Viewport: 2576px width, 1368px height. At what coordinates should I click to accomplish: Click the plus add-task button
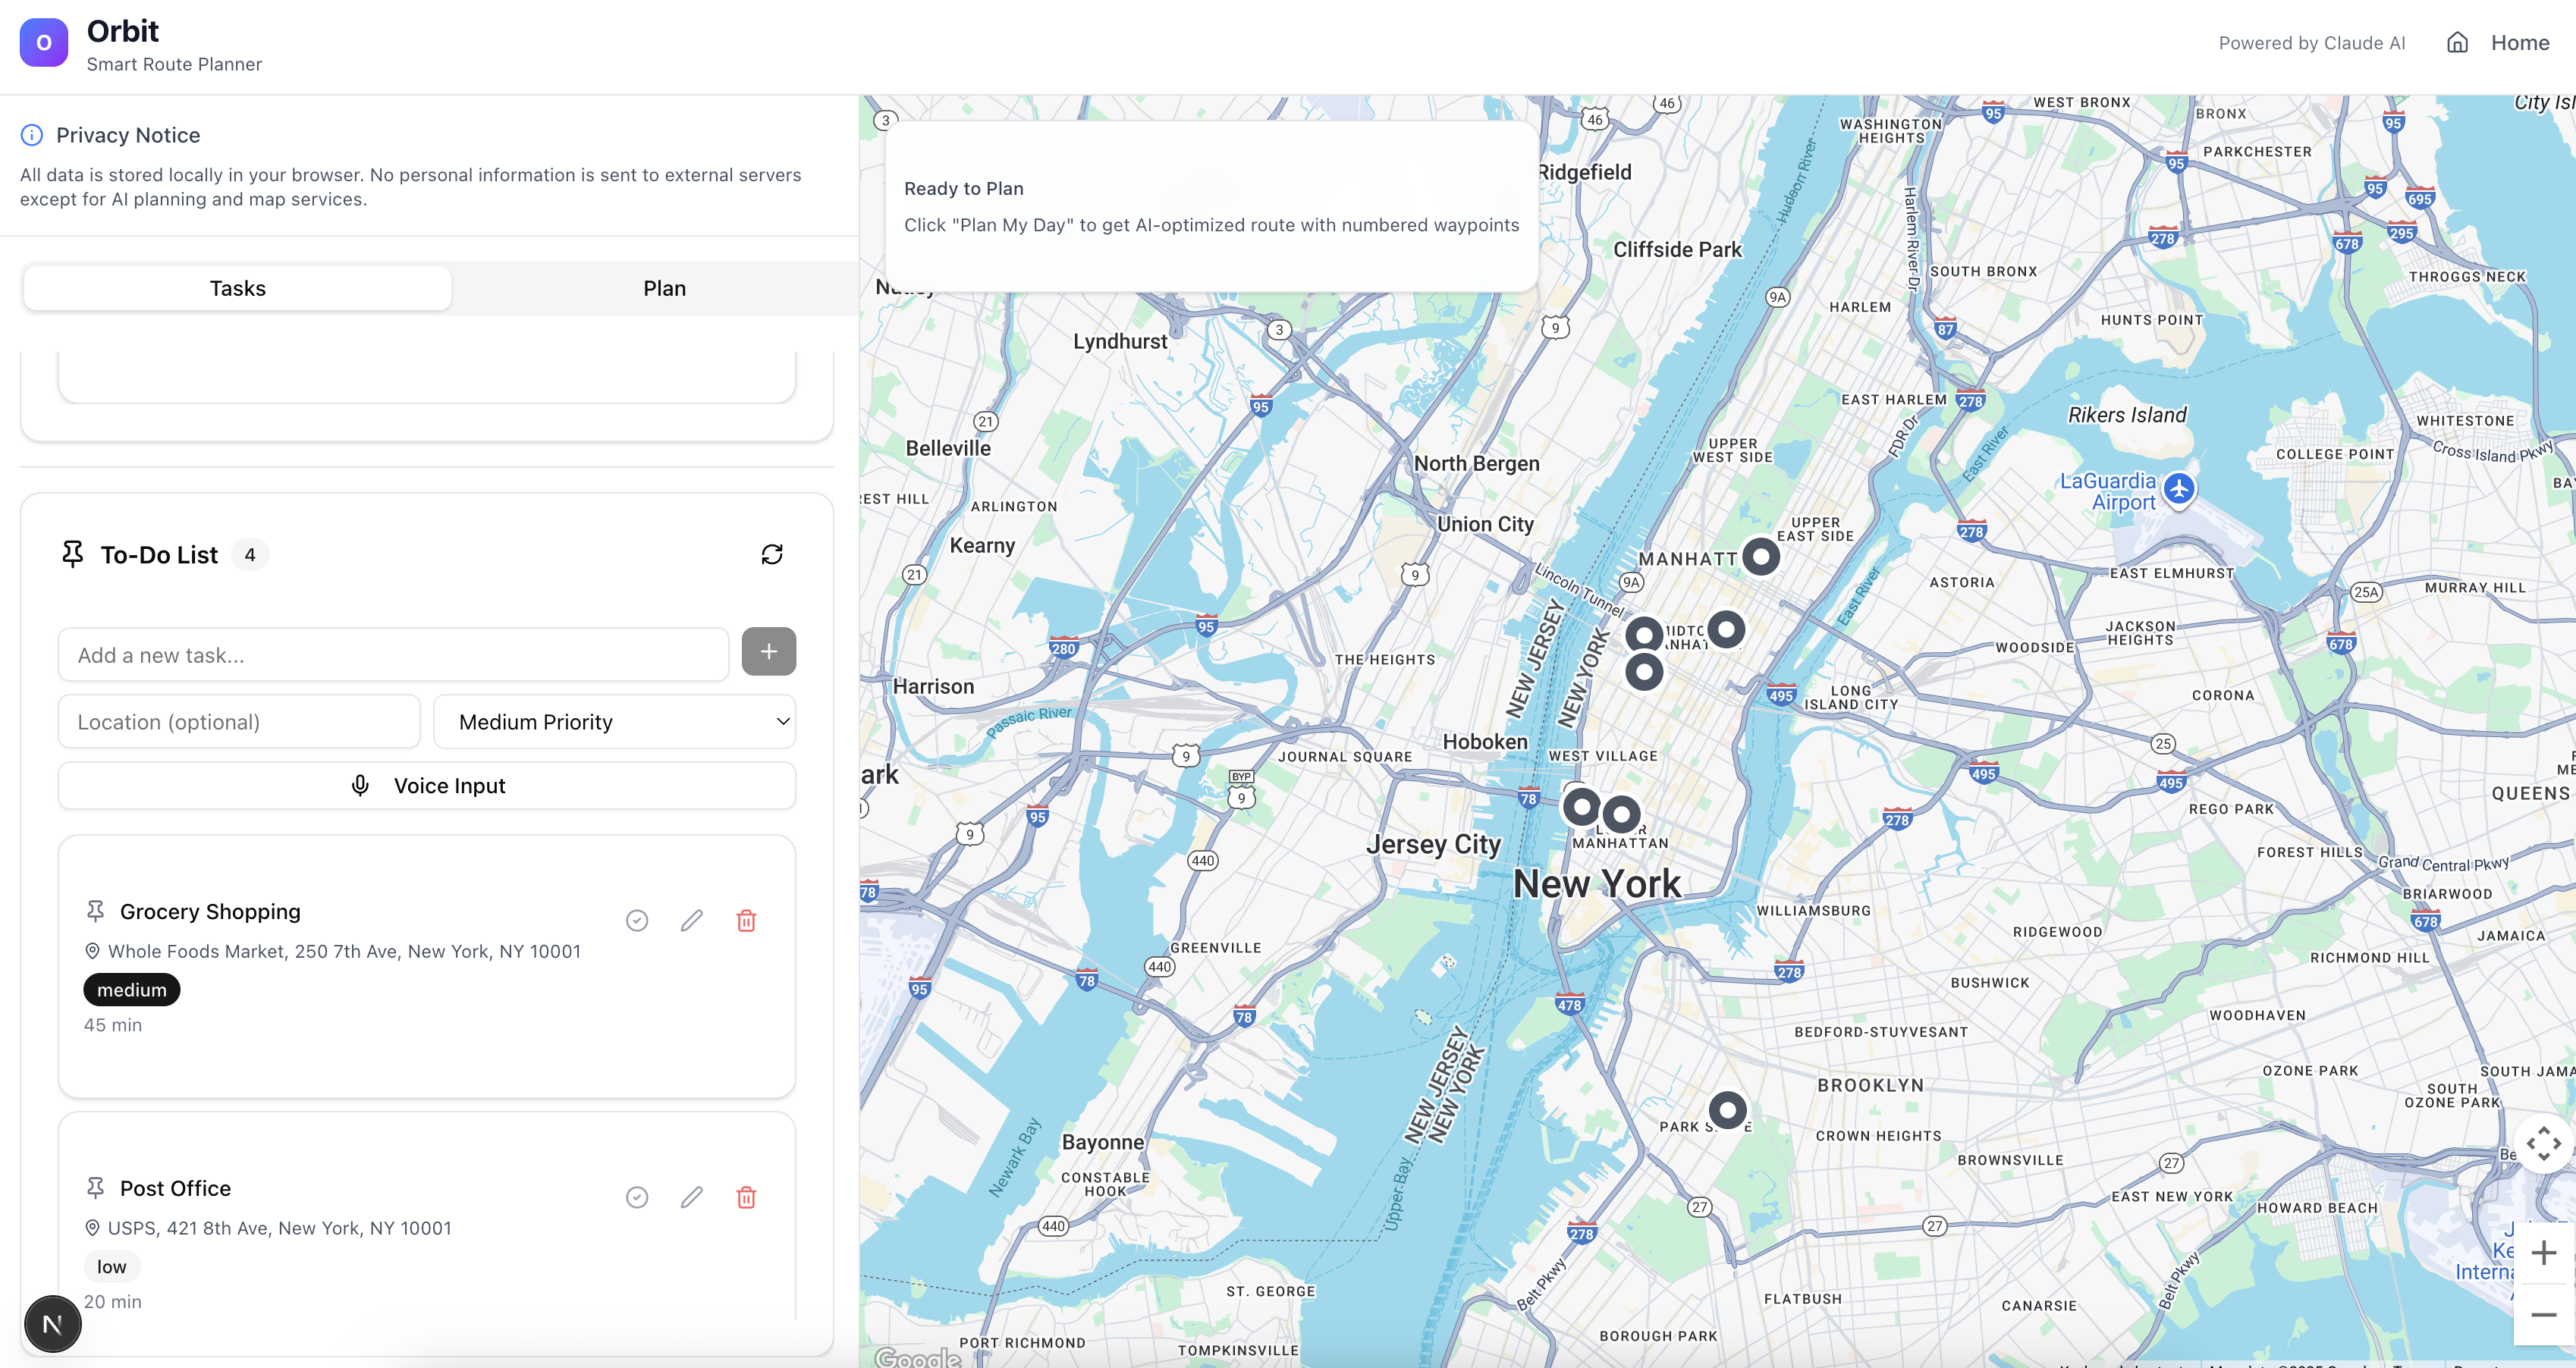tap(768, 652)
